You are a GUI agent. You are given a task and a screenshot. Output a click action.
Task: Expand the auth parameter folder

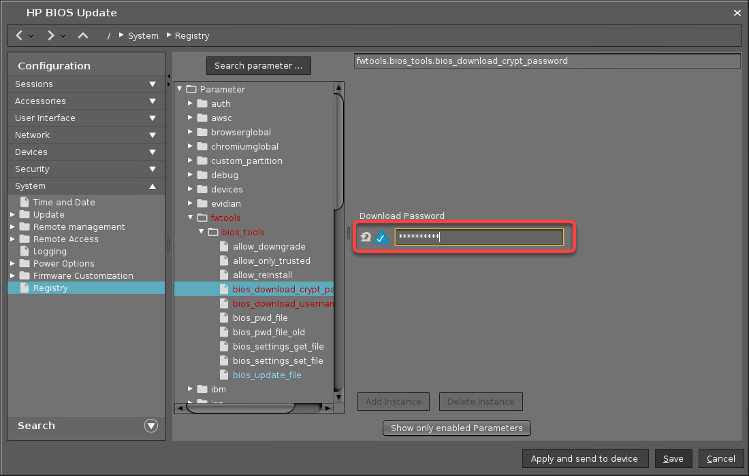[x=191, y=103]
